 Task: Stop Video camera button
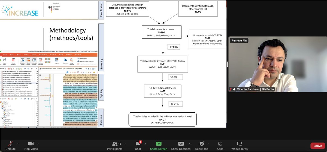click(x=30, y=145)
